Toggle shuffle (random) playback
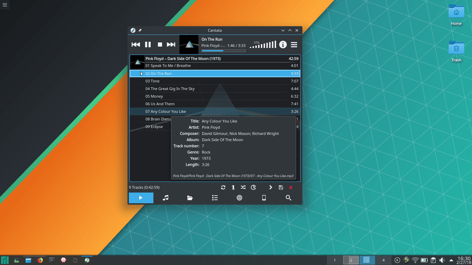 [243, 187]
